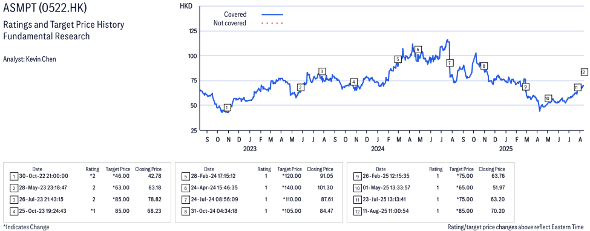
Task: Click target price *46.00
Action: (121, 176)
